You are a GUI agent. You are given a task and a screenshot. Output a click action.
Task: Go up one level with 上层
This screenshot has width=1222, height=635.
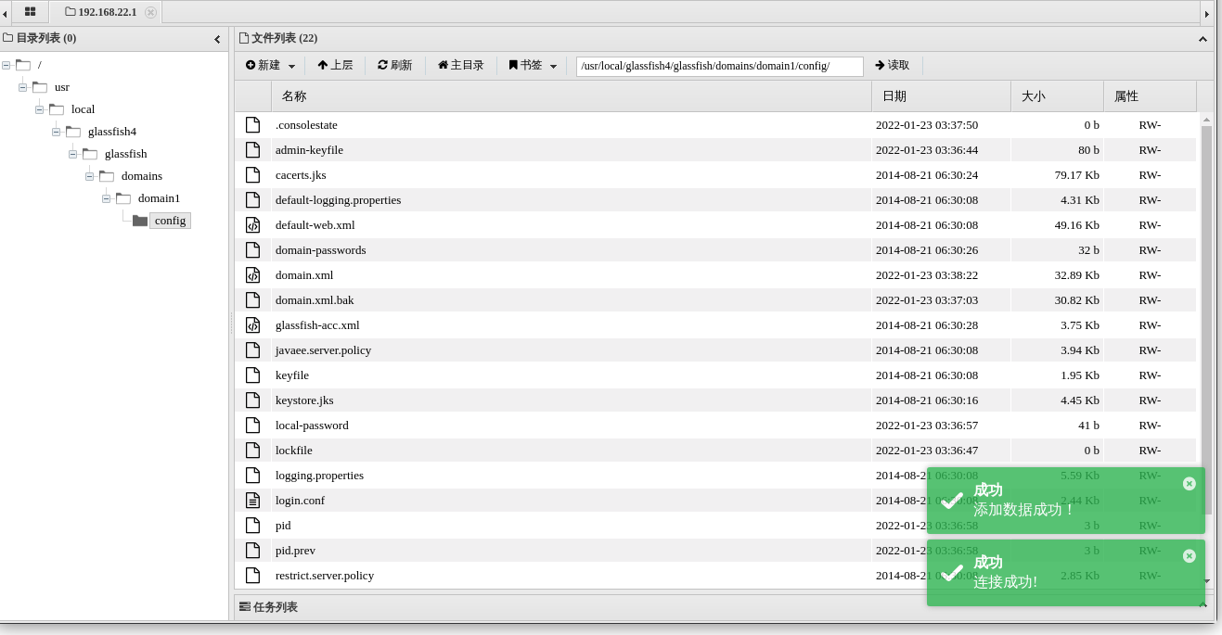pyautogui.click(x=335, y=66)
